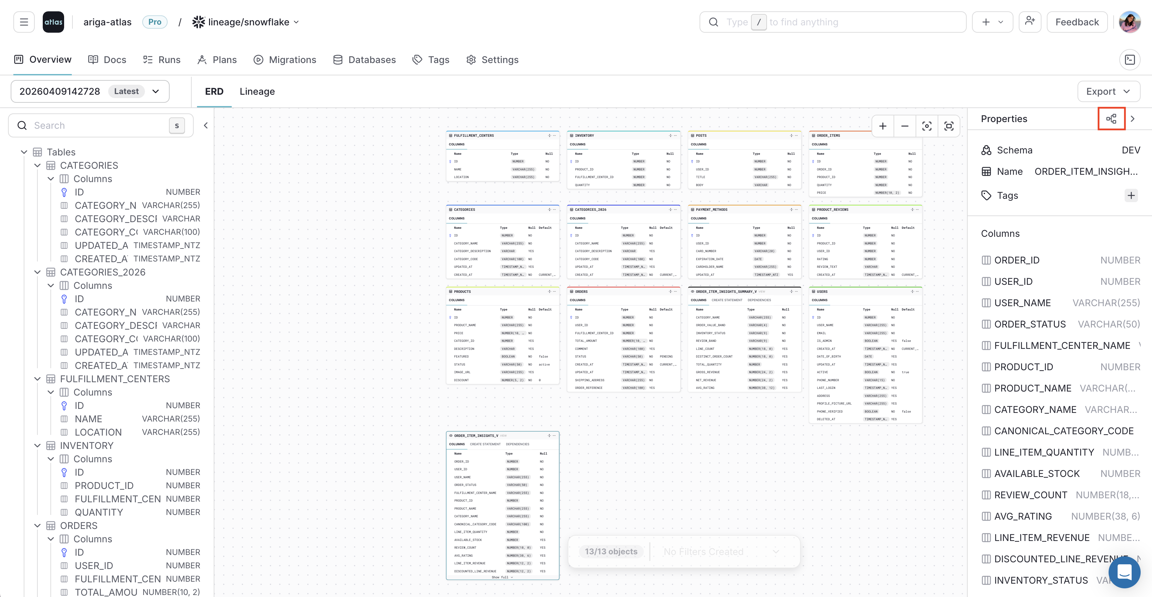Switch to the Lineage tab

(x=257, y=91)
